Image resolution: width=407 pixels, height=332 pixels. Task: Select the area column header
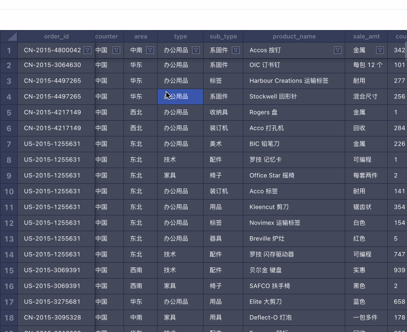[141, 37]
